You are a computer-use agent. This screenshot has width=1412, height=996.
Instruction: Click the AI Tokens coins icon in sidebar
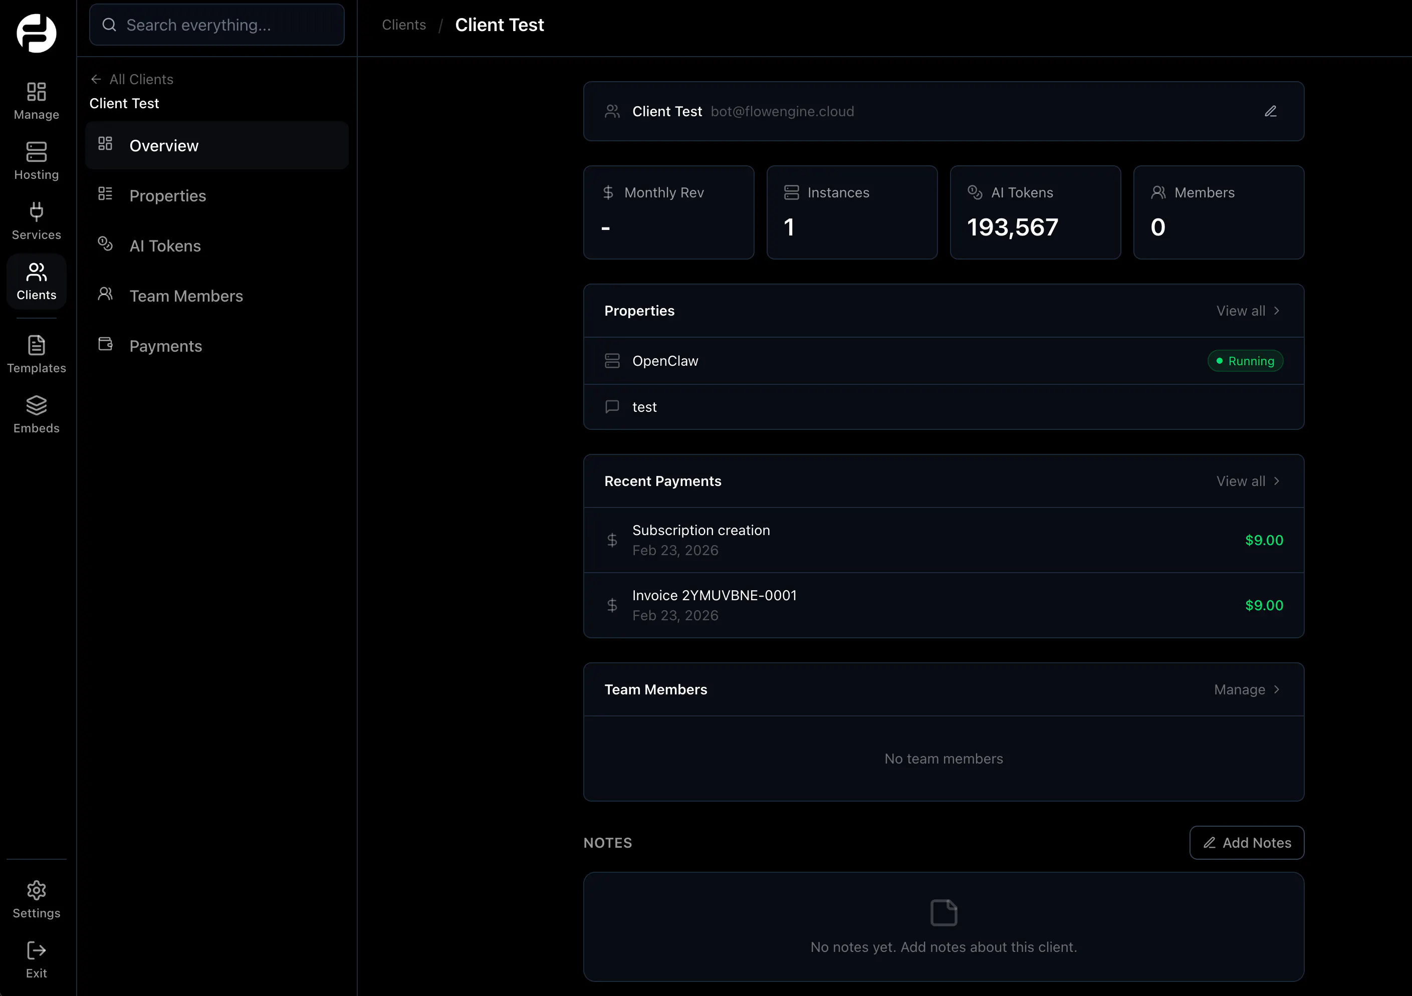(x=105, y=243)
